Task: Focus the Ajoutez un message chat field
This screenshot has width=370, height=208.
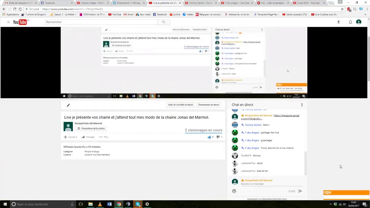Action: coord(272,184)
